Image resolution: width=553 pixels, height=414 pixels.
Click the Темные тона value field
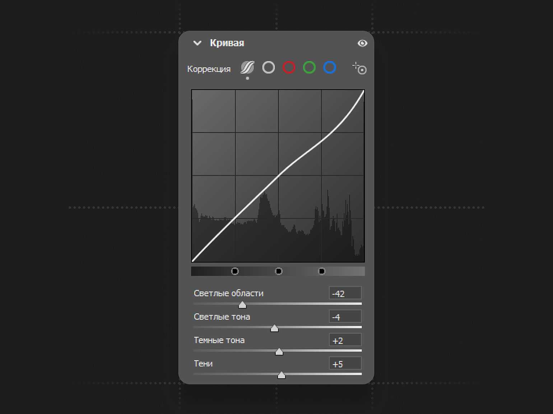coord(345,340)
